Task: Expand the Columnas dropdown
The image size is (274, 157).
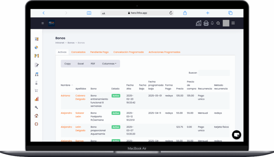Action: [109, 64]
